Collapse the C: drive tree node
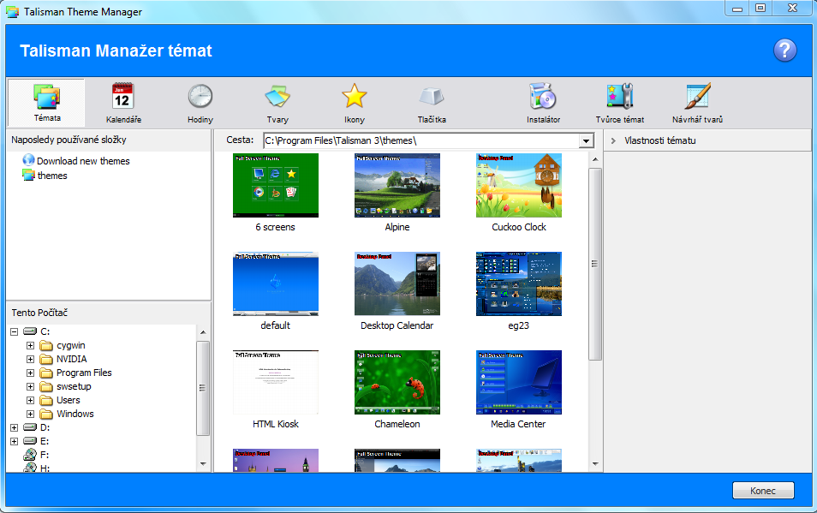 coord(14,331)
